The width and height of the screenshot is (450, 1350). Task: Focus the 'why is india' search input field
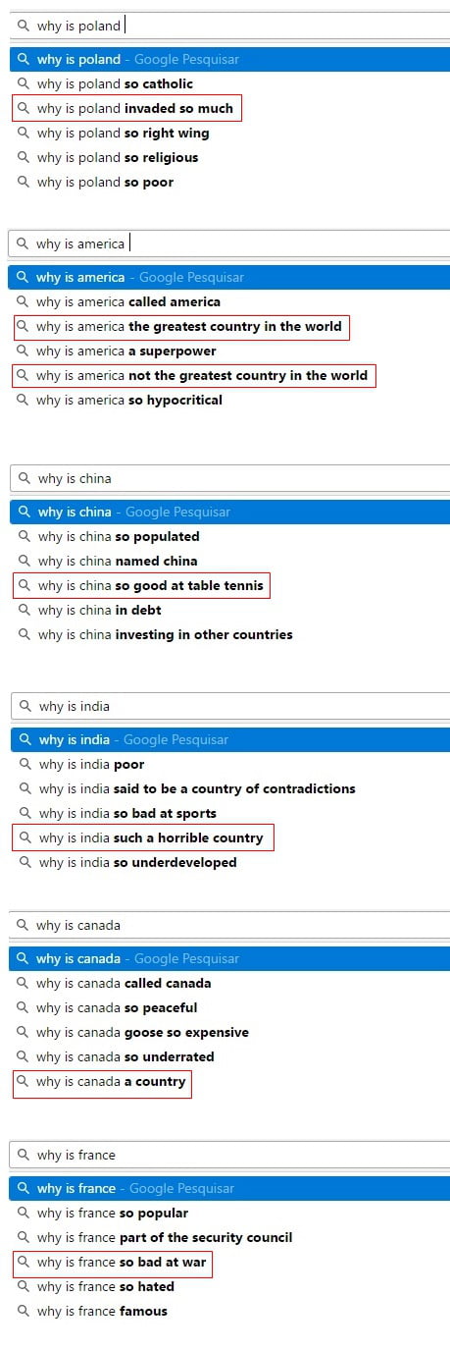pyautogui.click(x=230, y=706)
